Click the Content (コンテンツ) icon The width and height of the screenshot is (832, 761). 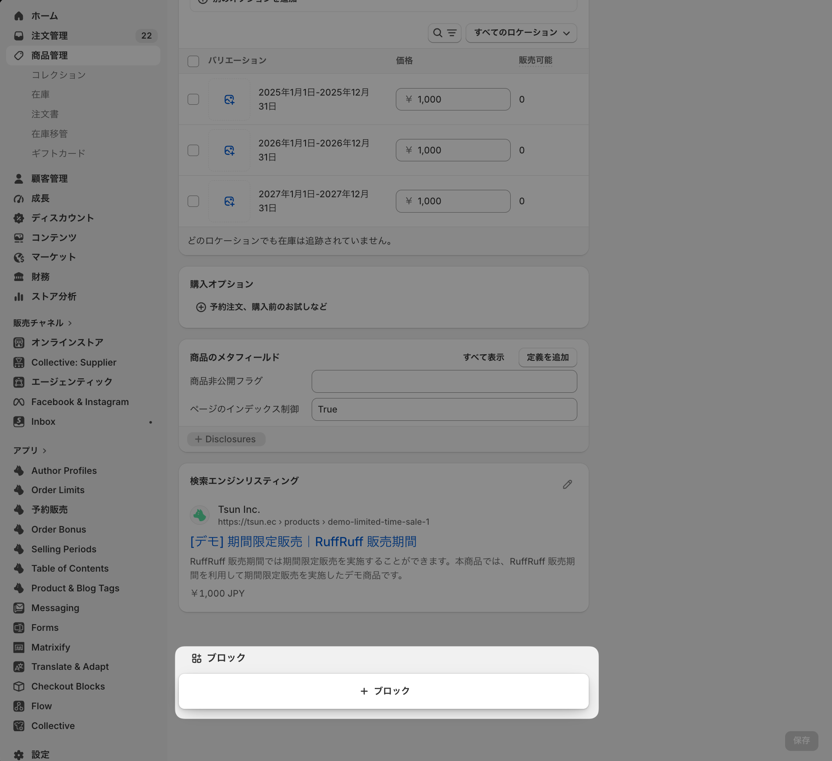point(18,238)
